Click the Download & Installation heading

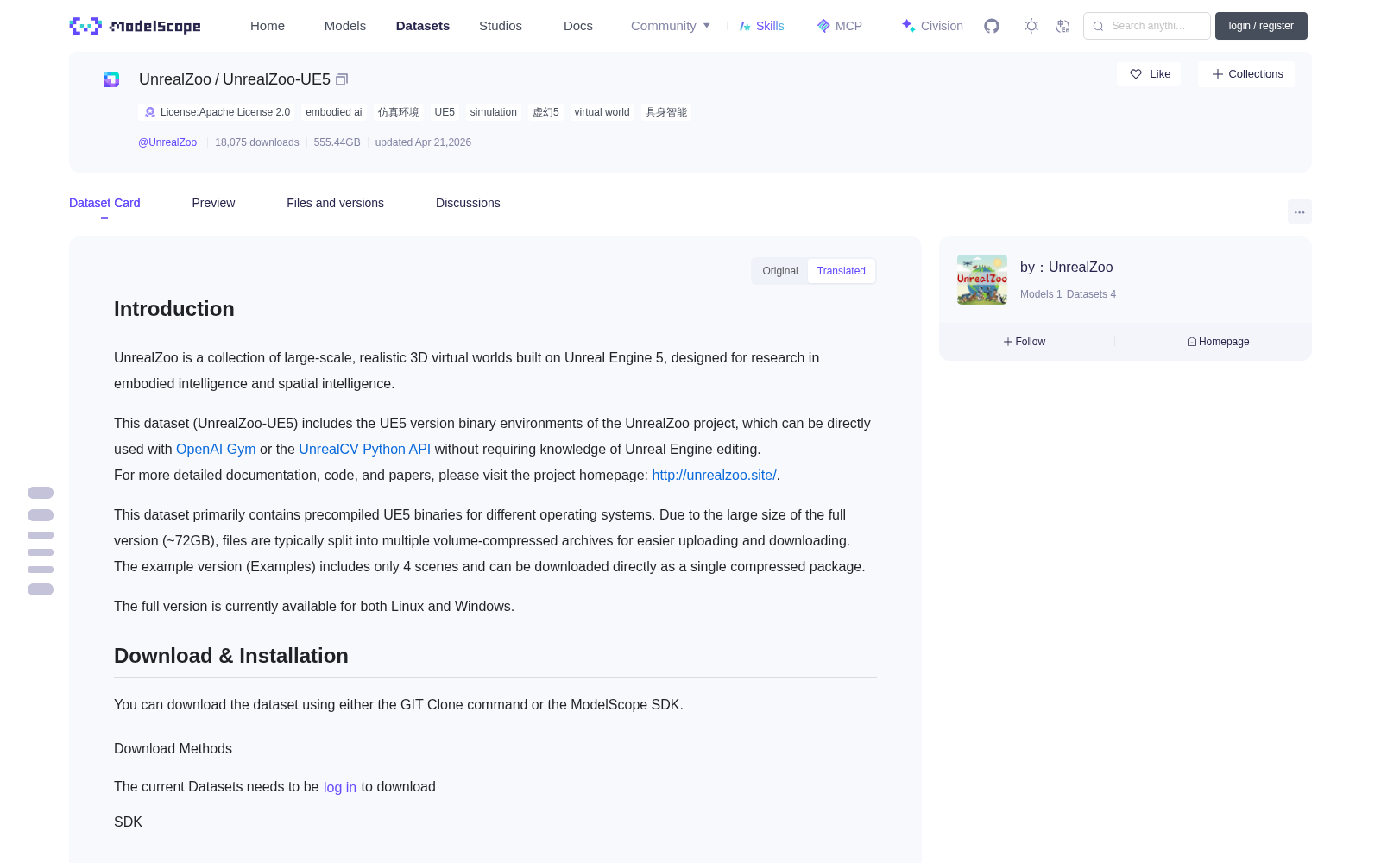point(231,656)
